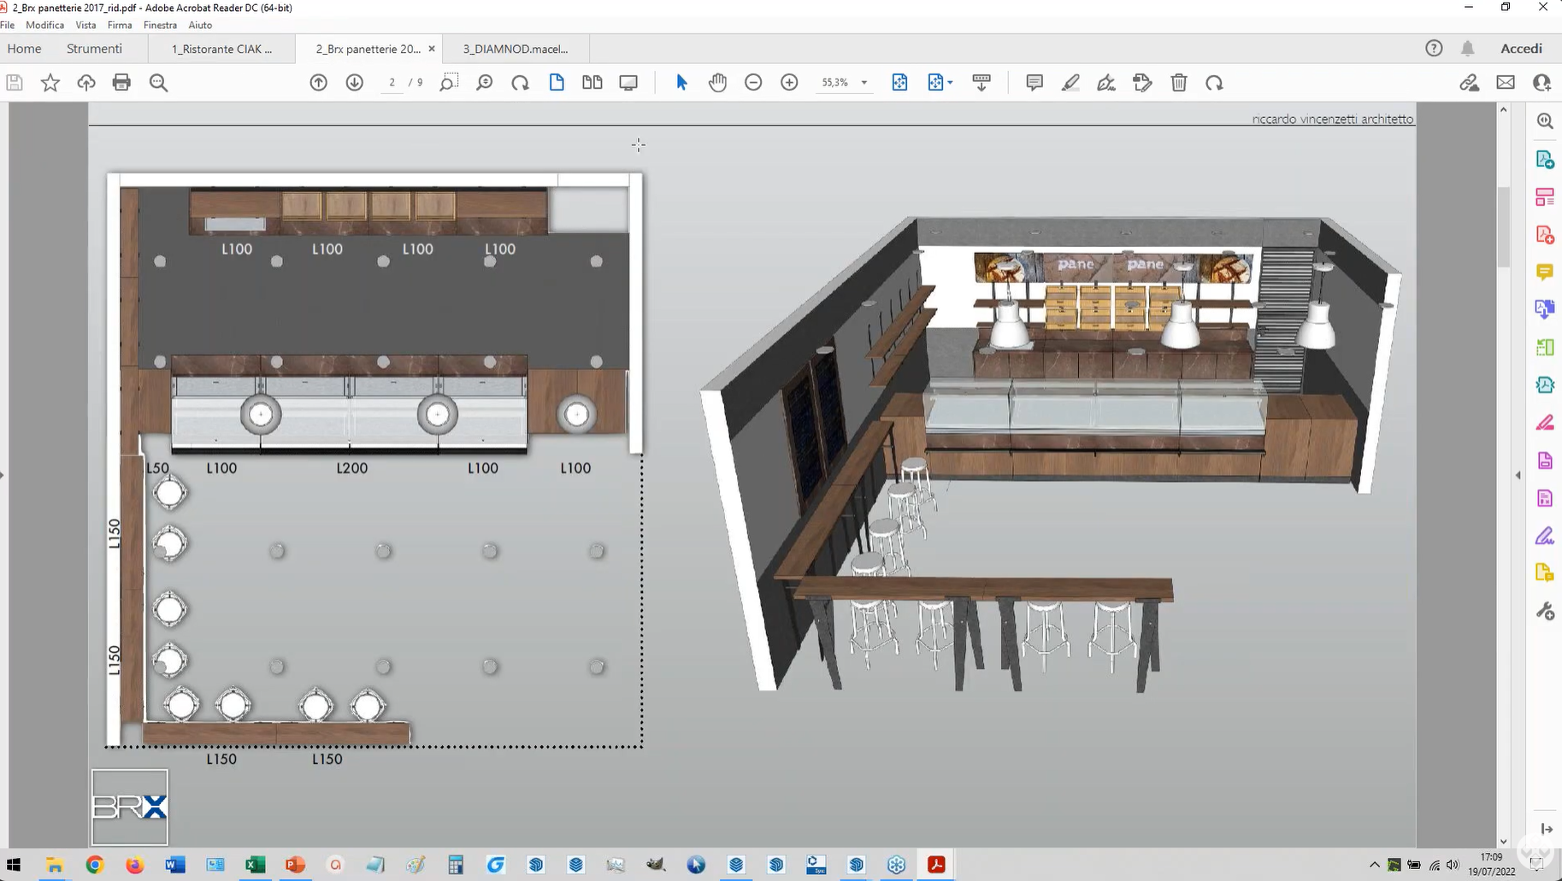1562x881 pixels.
Task: Activate the arrow selection tool
Action: point(681,83)
